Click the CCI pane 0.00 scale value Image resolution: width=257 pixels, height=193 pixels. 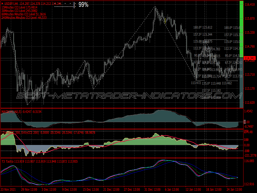(x=247, y=145)
